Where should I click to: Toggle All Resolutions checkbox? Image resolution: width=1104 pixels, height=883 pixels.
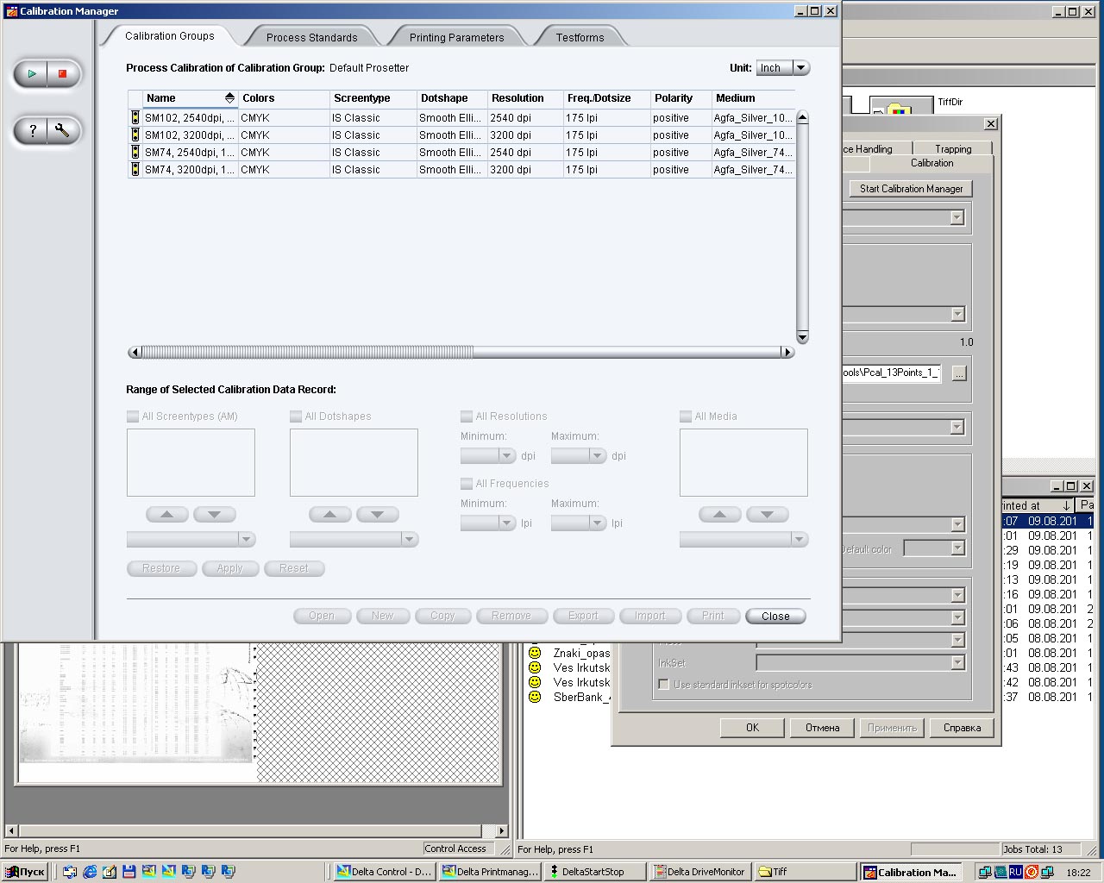pyautogui.click(x=467, y=416)
